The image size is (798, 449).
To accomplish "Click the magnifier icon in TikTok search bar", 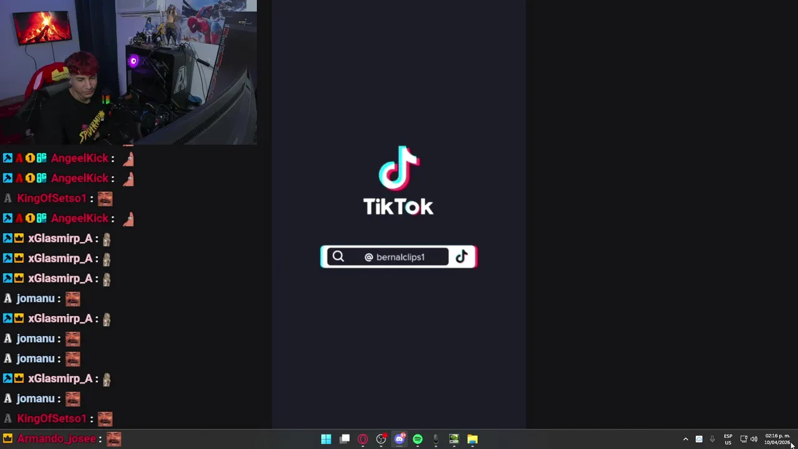I will click(x=338, y=256).
